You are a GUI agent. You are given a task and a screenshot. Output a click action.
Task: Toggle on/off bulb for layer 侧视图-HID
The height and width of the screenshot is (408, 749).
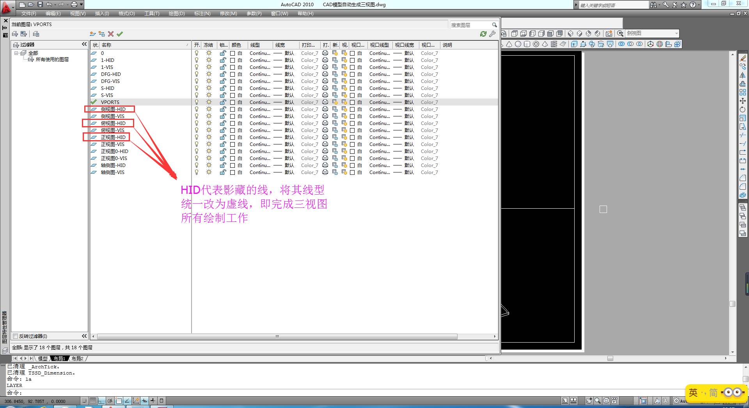coord(197,109)
